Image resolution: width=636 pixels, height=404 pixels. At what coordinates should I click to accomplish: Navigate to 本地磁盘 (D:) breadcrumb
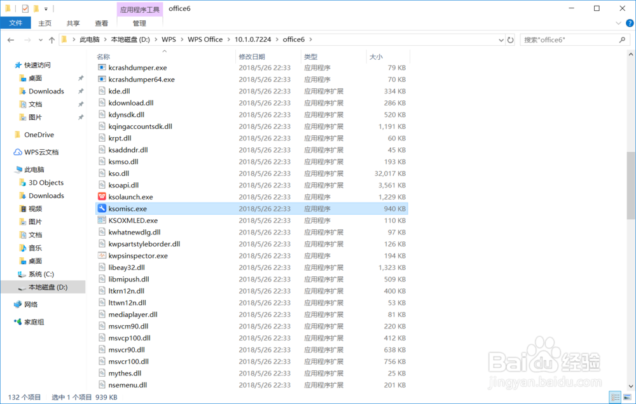pos(130,40)
